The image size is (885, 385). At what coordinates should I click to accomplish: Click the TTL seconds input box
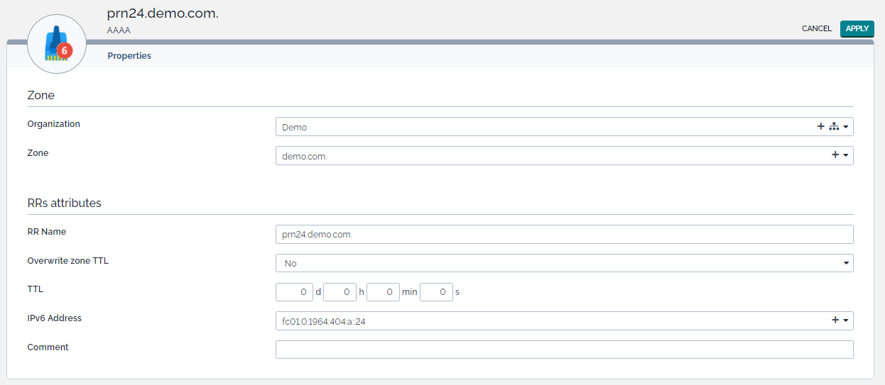[436, 292]
